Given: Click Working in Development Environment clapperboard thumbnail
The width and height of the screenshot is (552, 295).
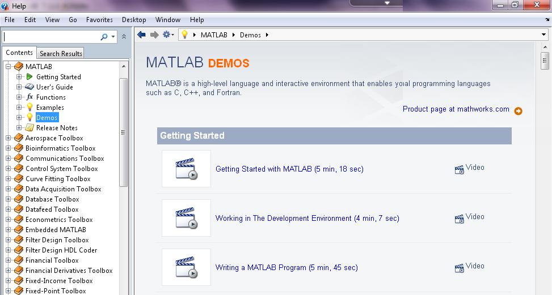Looking at the screenshot, I should [x=186, y=218].
